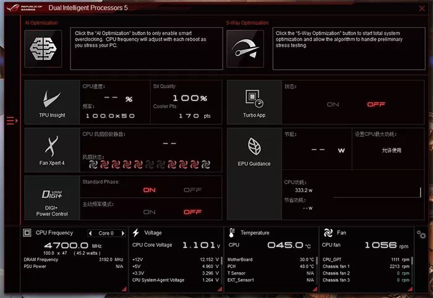Click the CPU power 333.2 w value
This screenshot has height=298, width=433.
(x=304, y=190)
